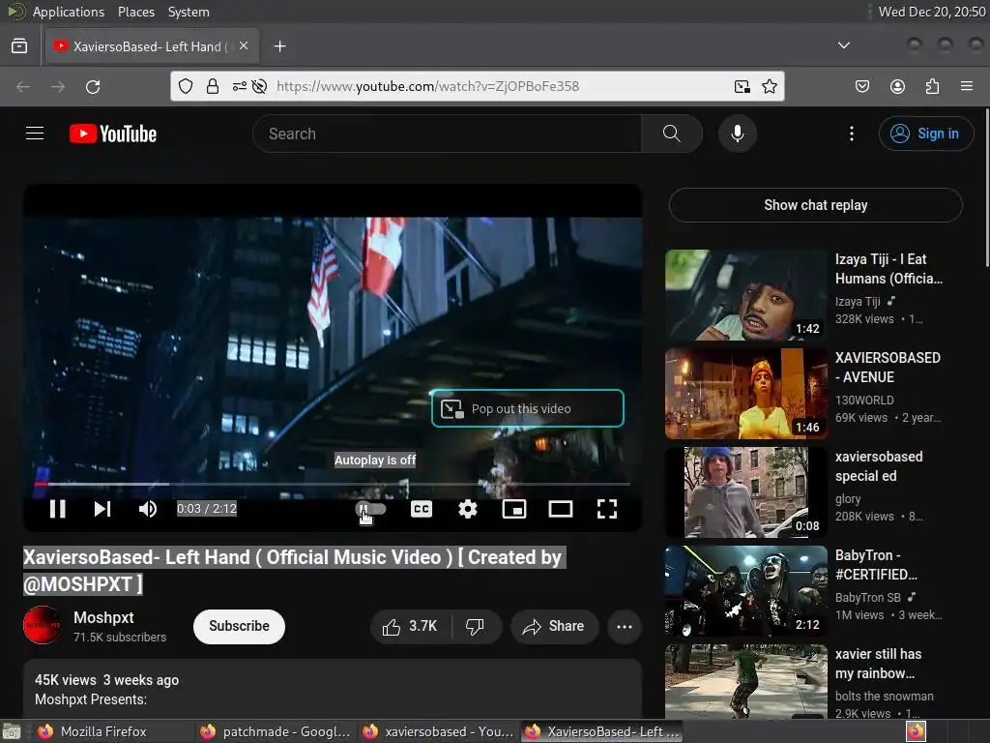This screenshot has height=743, width=990.
Task: Click the 45K views description text
Action: [106, 680]
